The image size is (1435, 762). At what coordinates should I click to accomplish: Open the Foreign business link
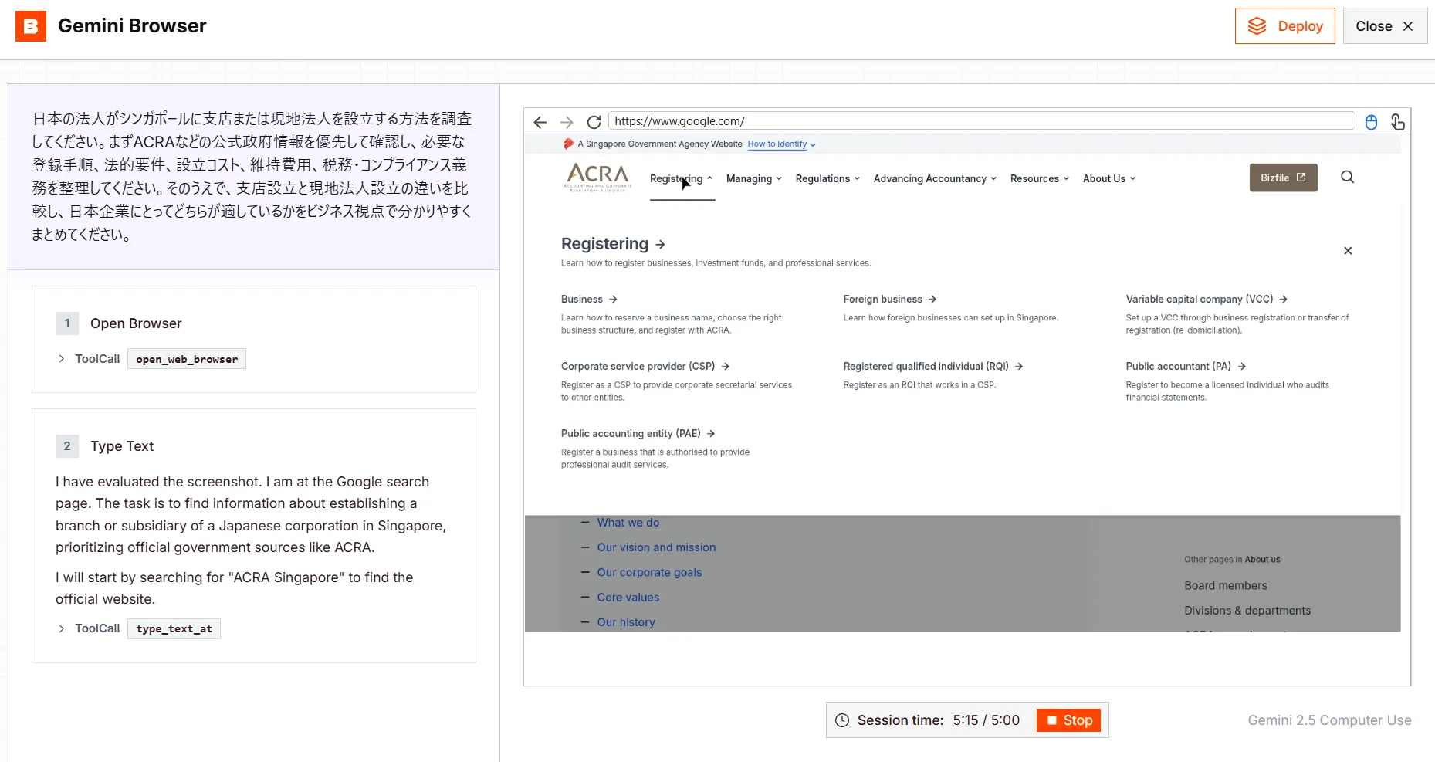click(889, 300)
